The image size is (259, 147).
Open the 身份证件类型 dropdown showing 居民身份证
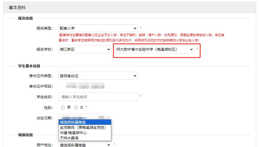(x=98, y=76)
